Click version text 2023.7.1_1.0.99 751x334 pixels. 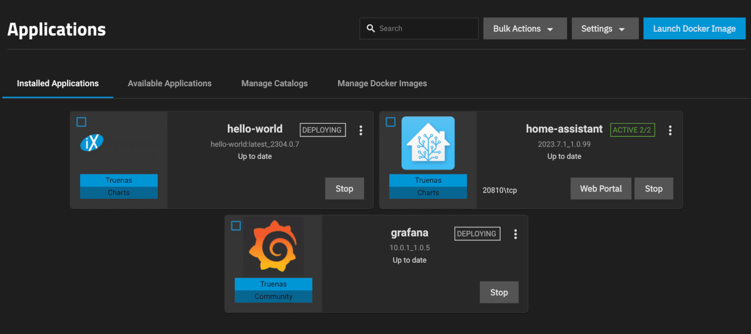click(x=565, y=144)
